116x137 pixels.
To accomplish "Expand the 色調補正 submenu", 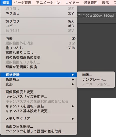I will pyautogui.click(x=38, y=79).
